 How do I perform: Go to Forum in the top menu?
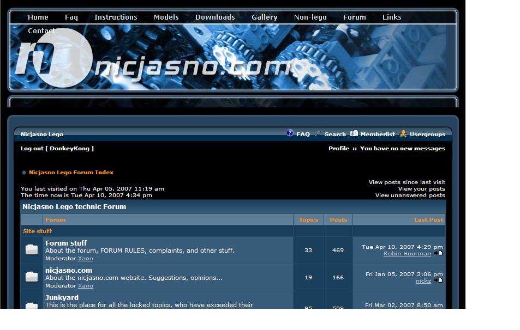354,17
